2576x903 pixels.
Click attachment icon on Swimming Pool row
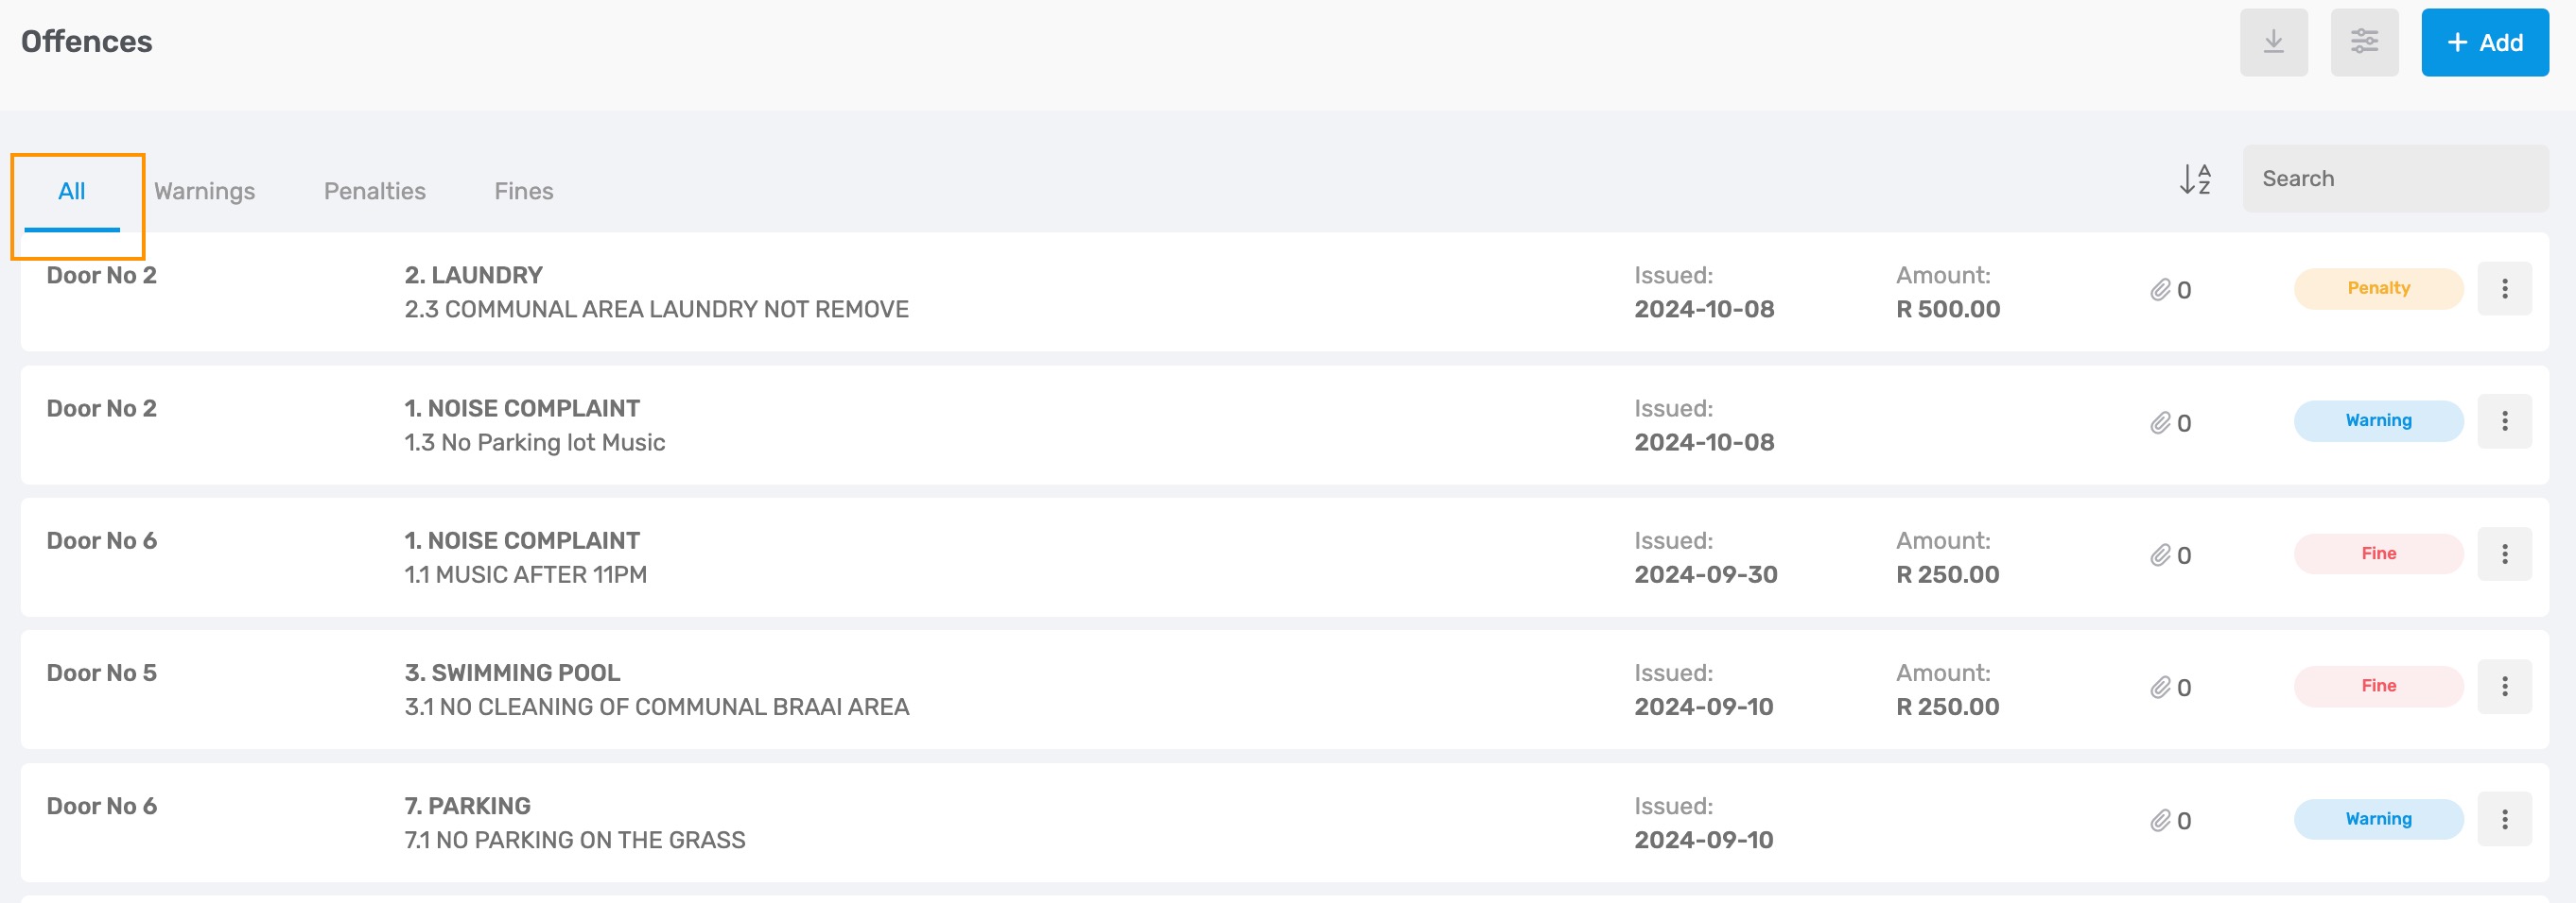coord(2161,688)
